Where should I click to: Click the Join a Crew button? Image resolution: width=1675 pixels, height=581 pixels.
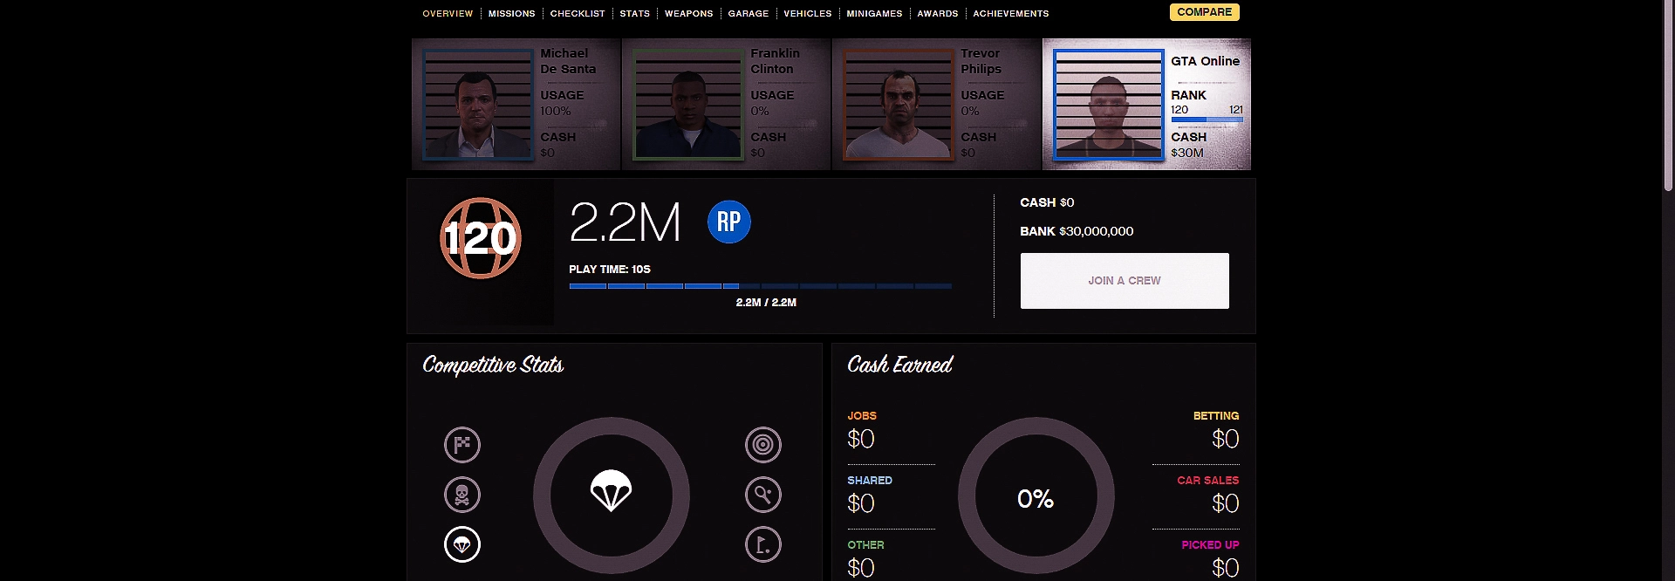1125,281
